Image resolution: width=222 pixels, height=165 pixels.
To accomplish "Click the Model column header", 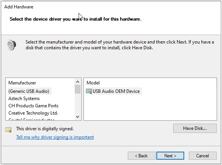I will pos(93,83).
